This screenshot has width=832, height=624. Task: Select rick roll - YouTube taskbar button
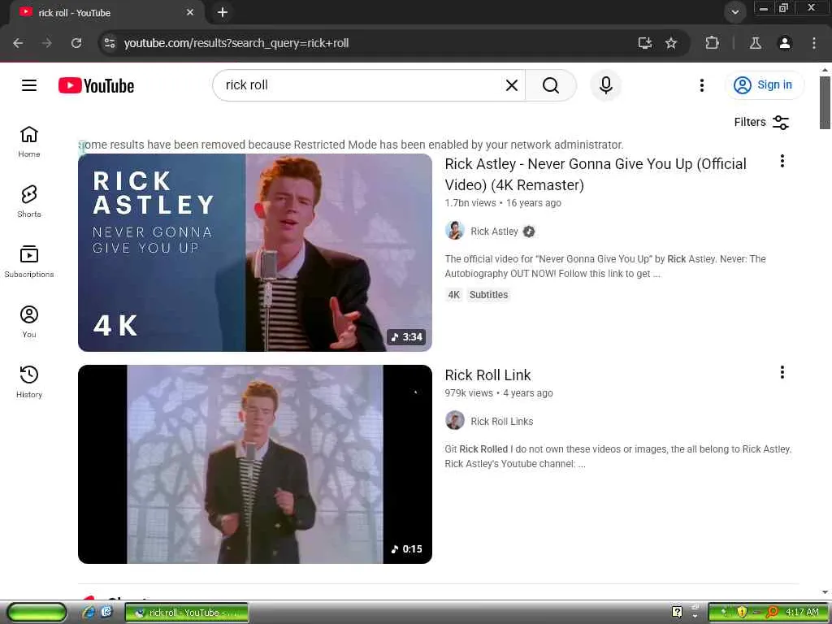(187, 613)
